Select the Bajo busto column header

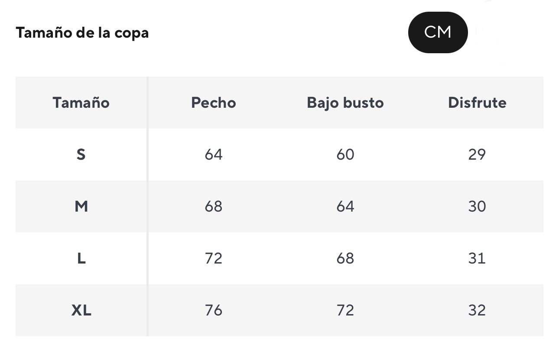(x=345, y=103)
